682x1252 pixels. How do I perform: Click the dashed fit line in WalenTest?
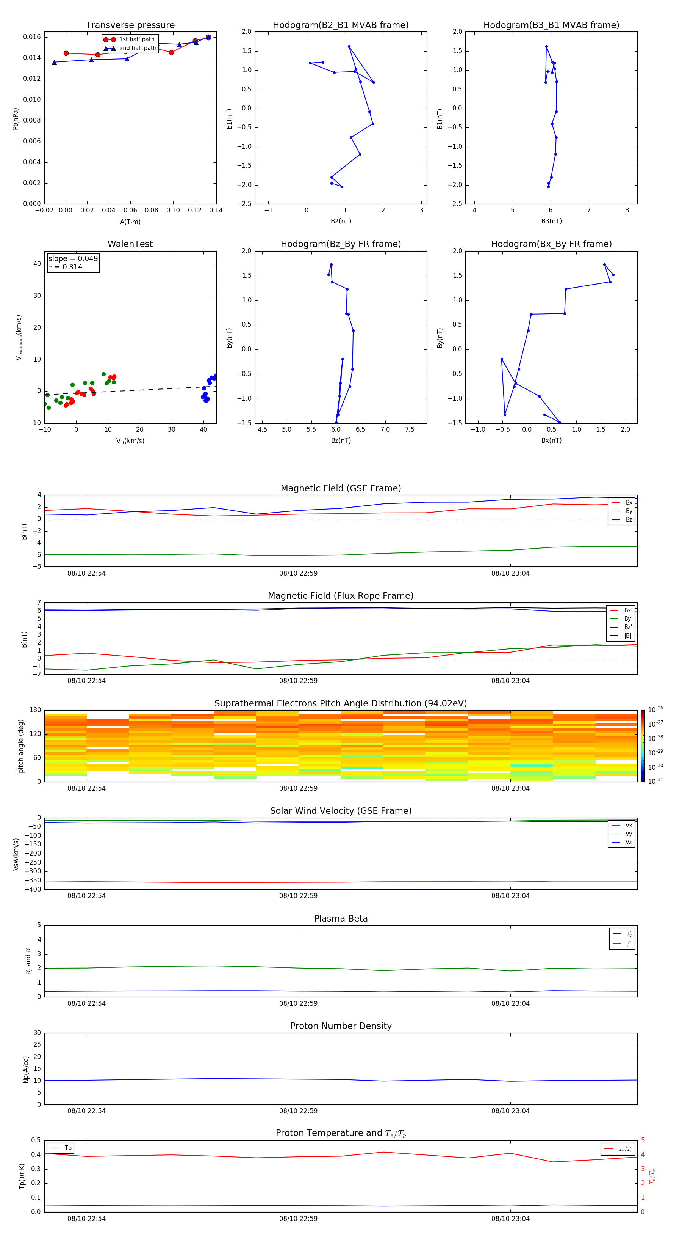(130, 391)
